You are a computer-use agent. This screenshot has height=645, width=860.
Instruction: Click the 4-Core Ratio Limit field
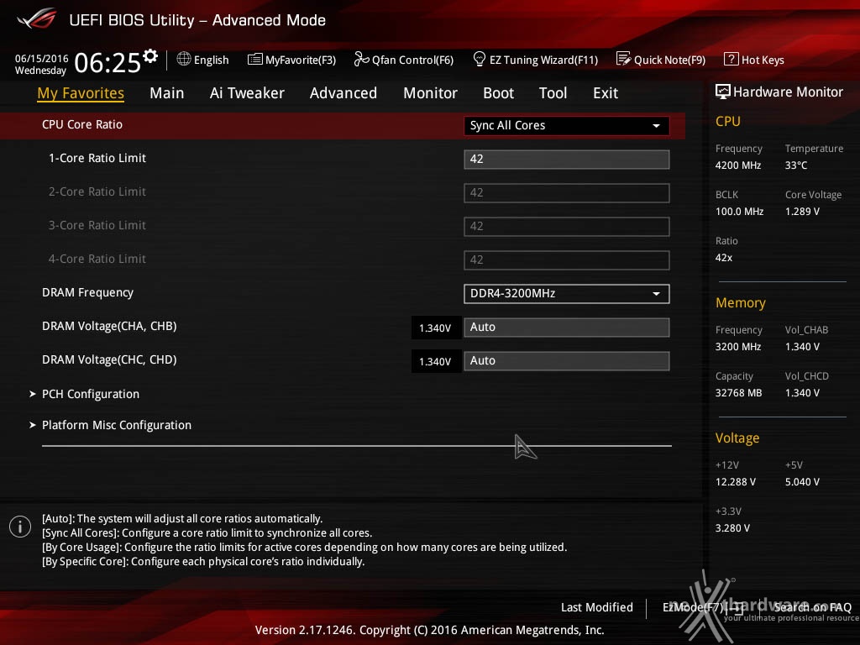click(567, 260)
